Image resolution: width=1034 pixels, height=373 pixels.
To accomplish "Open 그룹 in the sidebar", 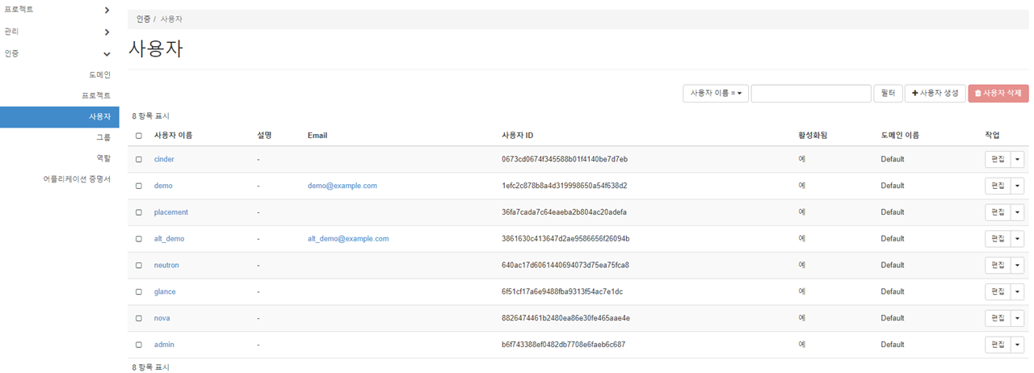I will click(103, 137).
